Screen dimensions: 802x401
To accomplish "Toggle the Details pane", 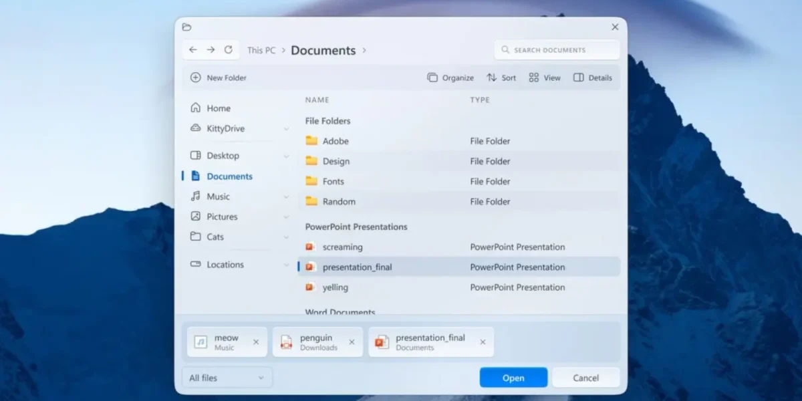I will click(x=593, y=78).
